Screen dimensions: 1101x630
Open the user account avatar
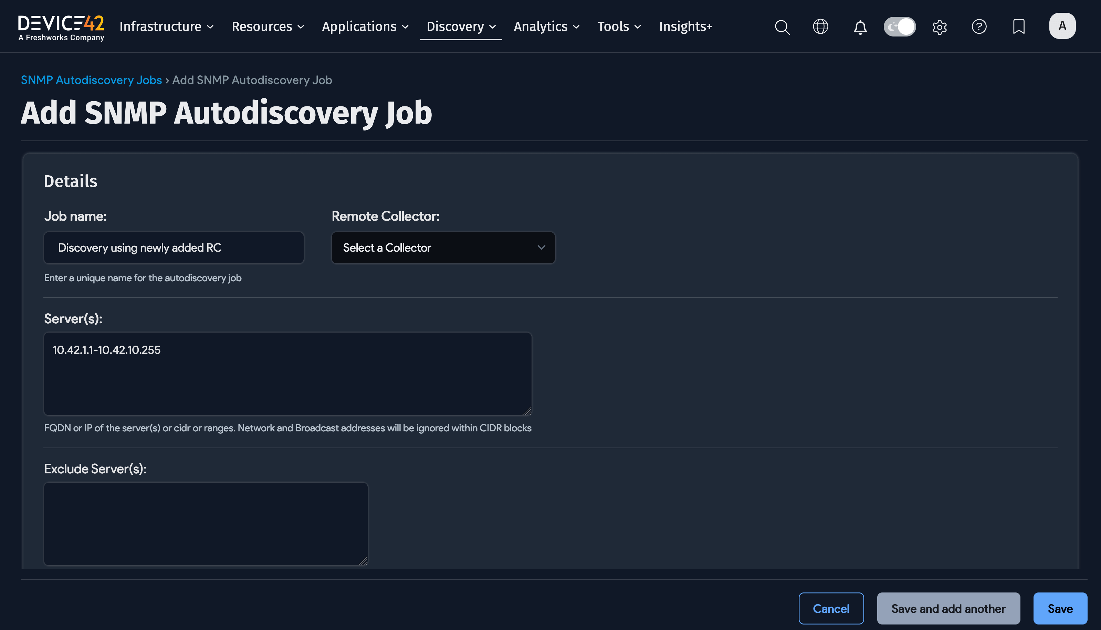(1062, 25)
